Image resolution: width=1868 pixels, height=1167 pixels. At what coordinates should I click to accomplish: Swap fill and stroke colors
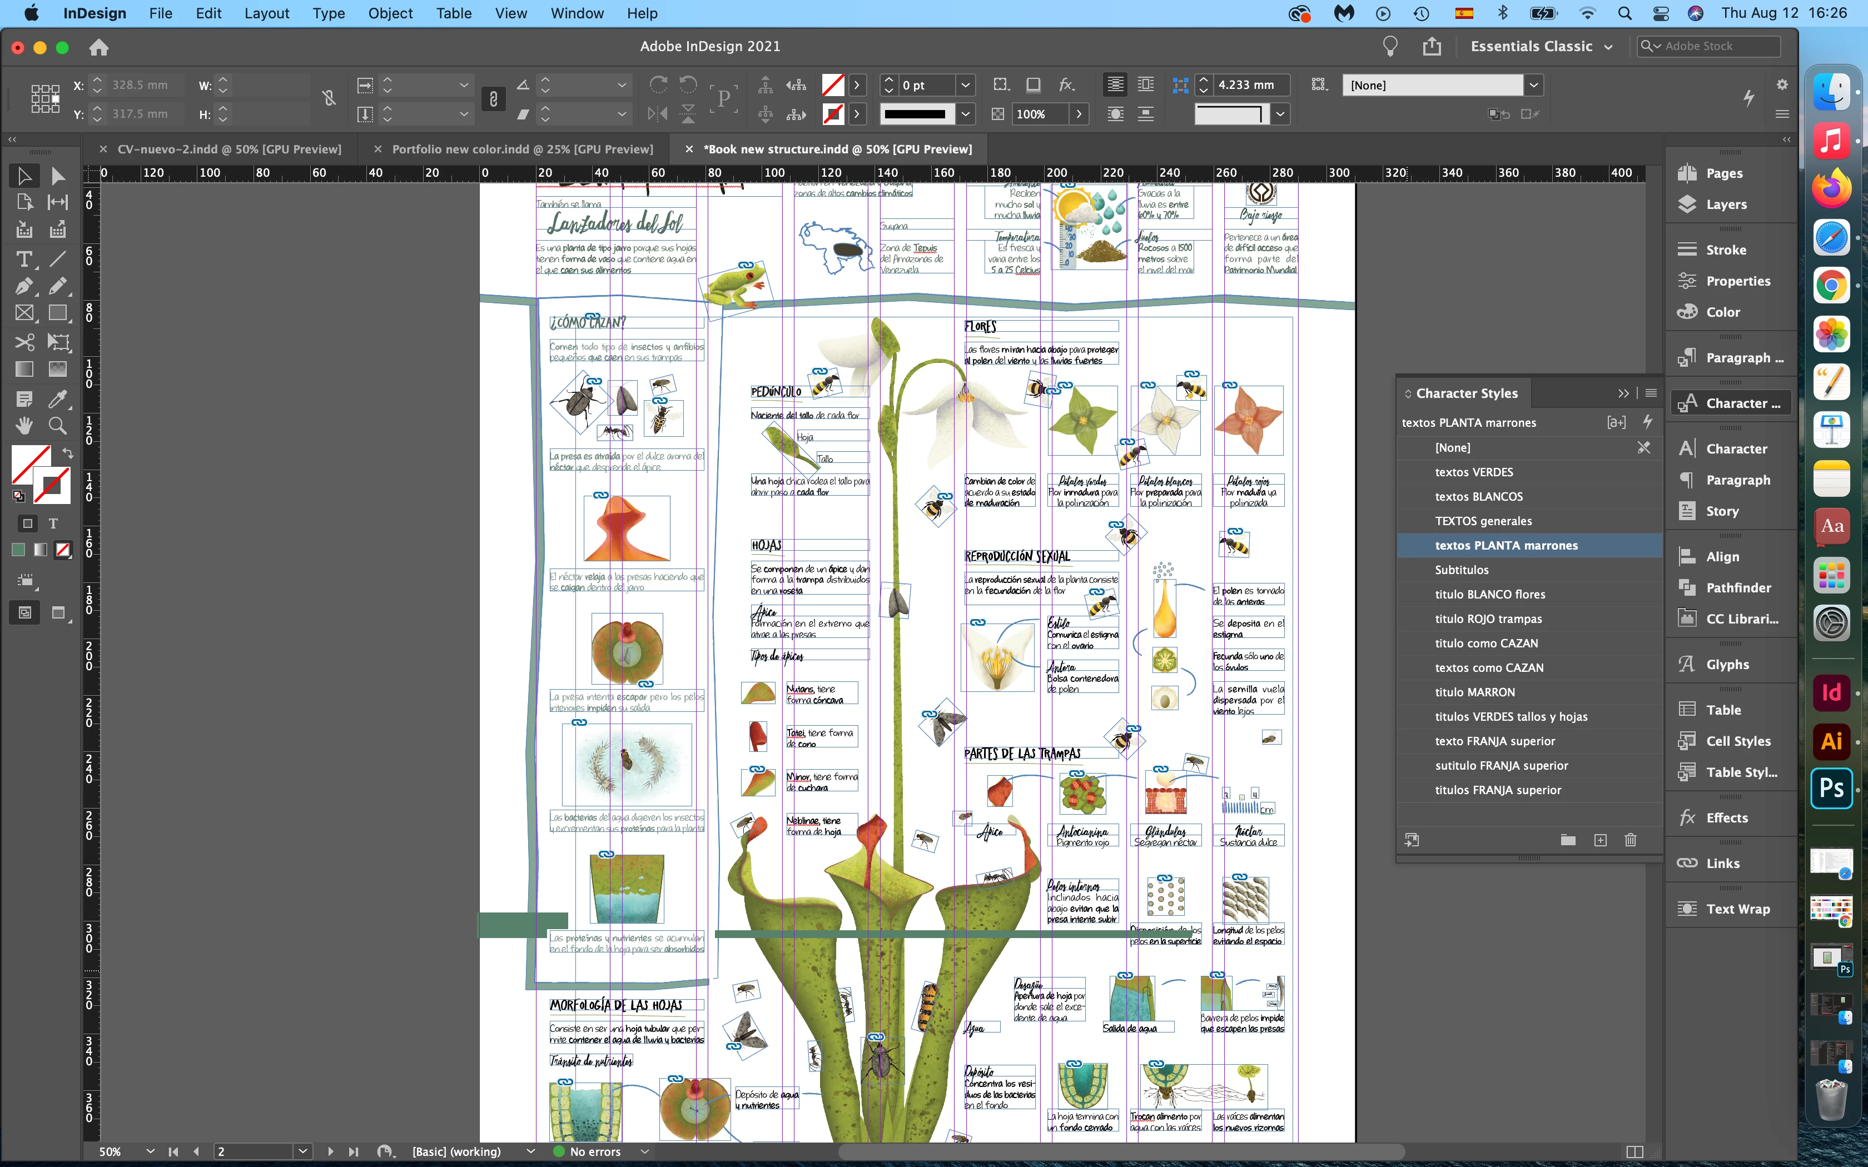pyautogui.click(x=68, y=453)
